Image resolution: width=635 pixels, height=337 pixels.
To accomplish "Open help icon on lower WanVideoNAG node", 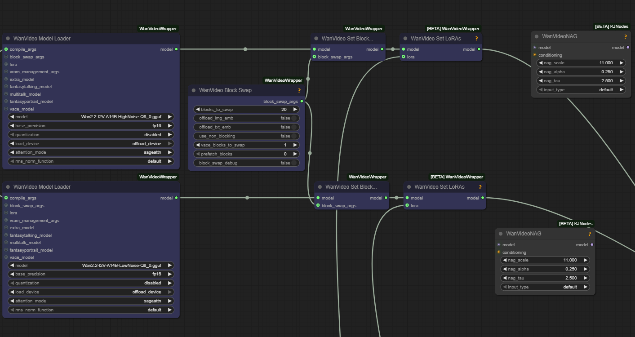I will (589, 234).
